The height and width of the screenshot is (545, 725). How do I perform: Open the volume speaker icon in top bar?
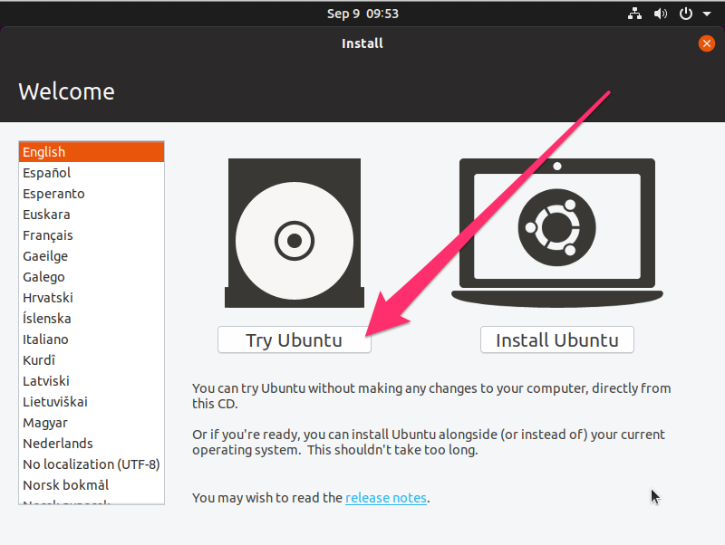pyautogui.click(x=660, y=14)
